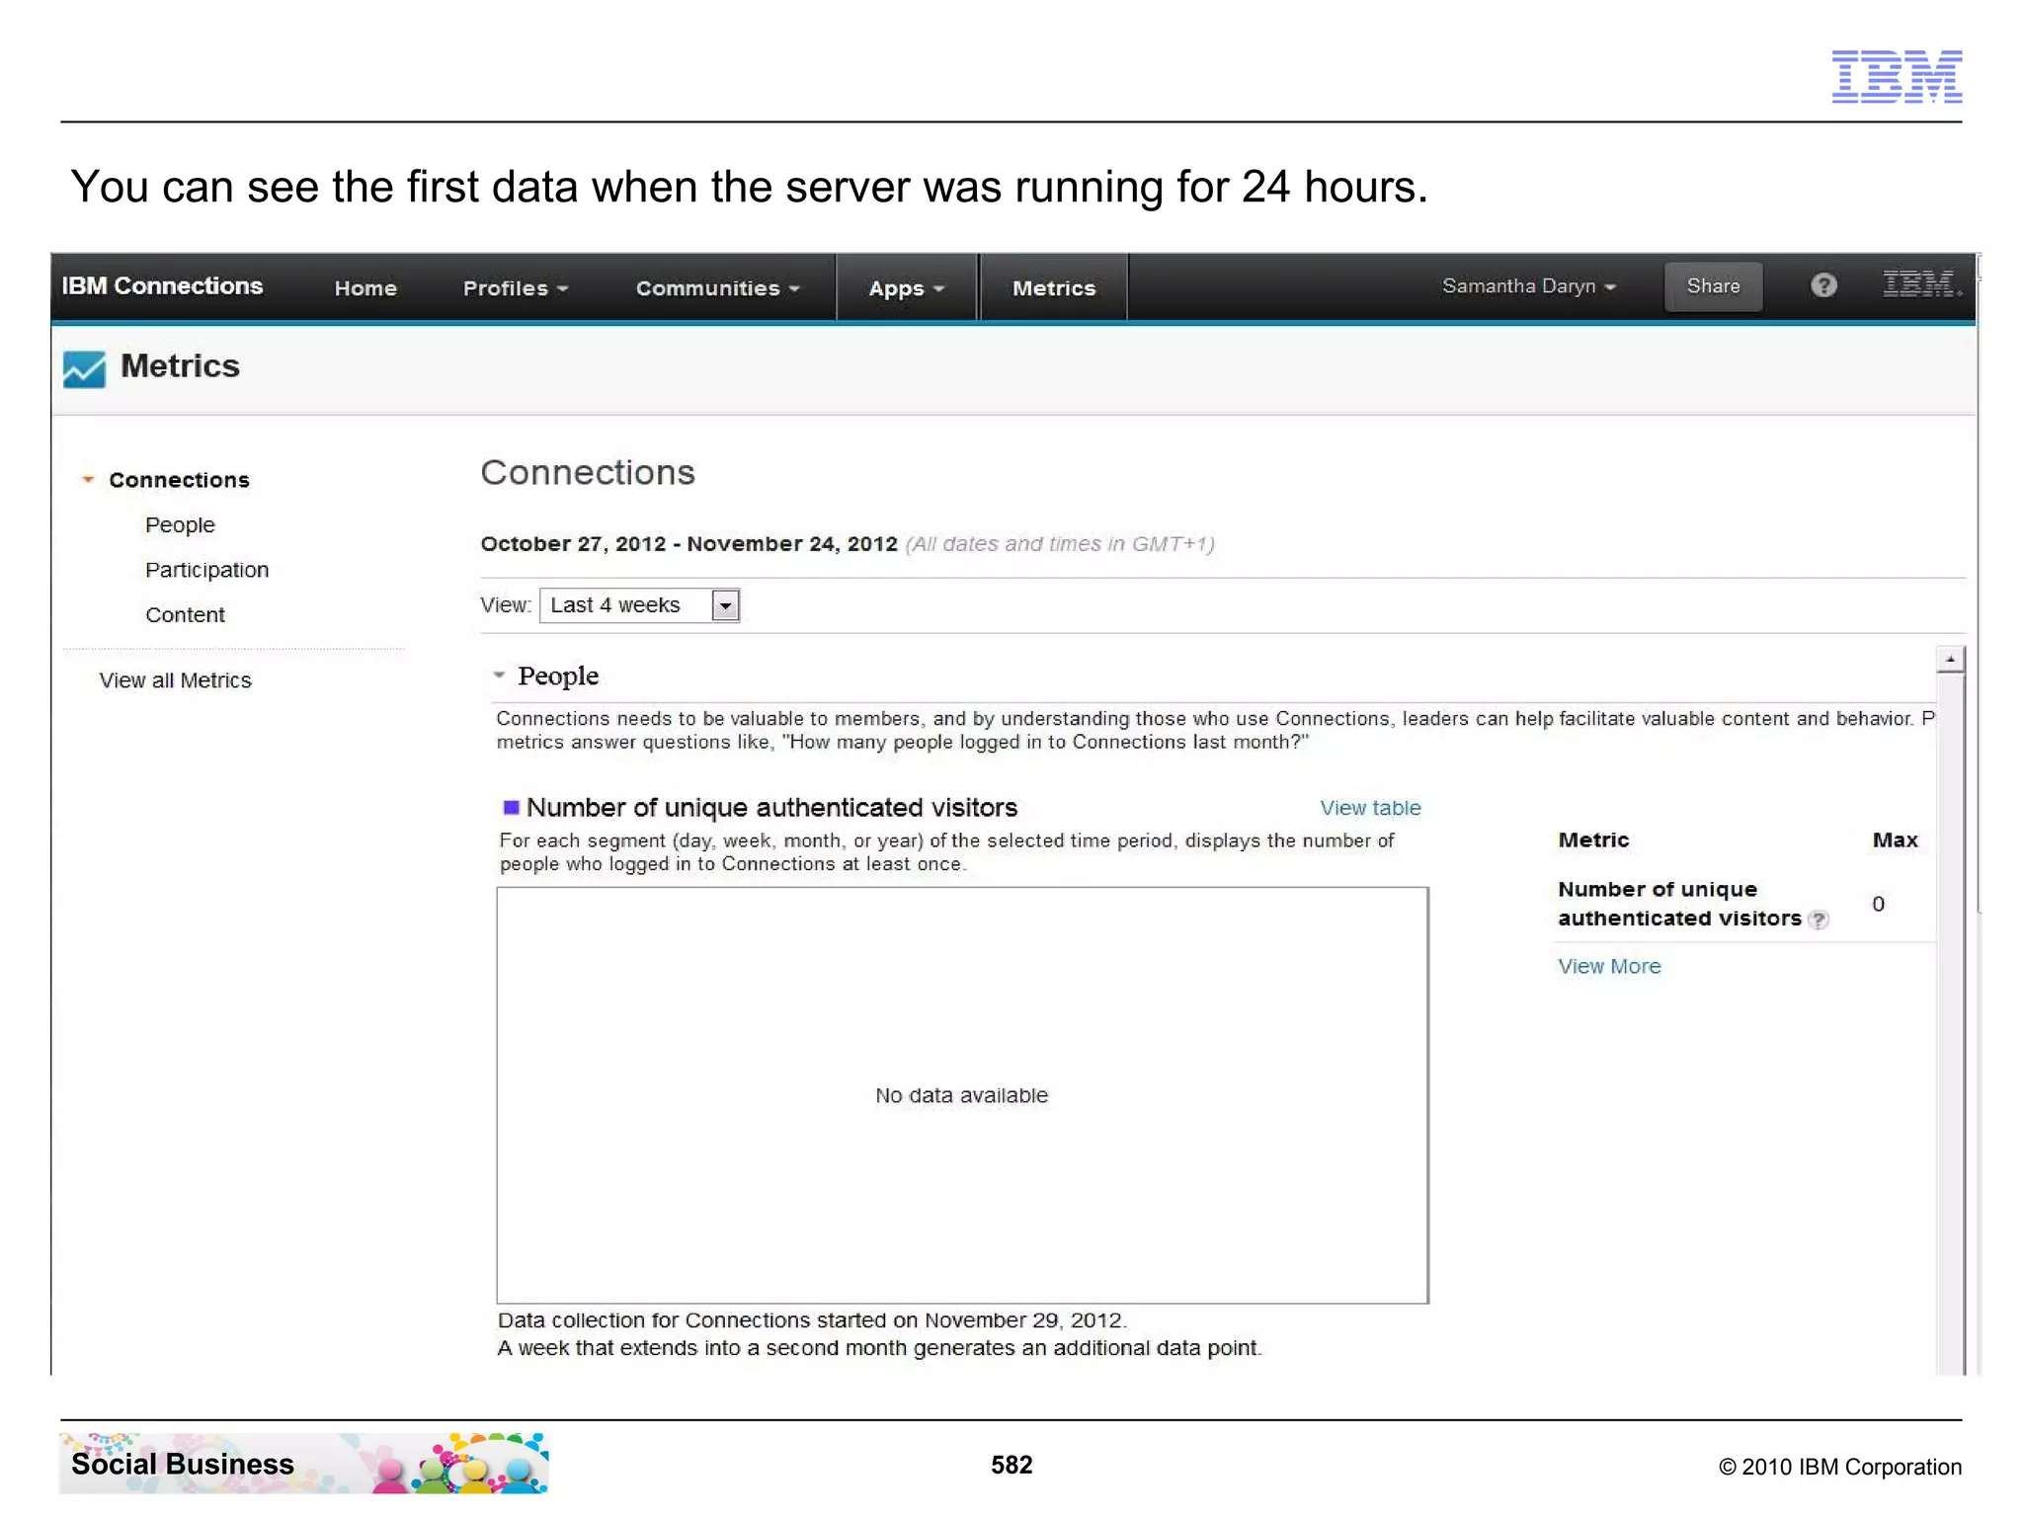This screenshot has height=1517, width=2023.
Task: Select the Metrics tab in navbar
Action: coord(1054,288)
